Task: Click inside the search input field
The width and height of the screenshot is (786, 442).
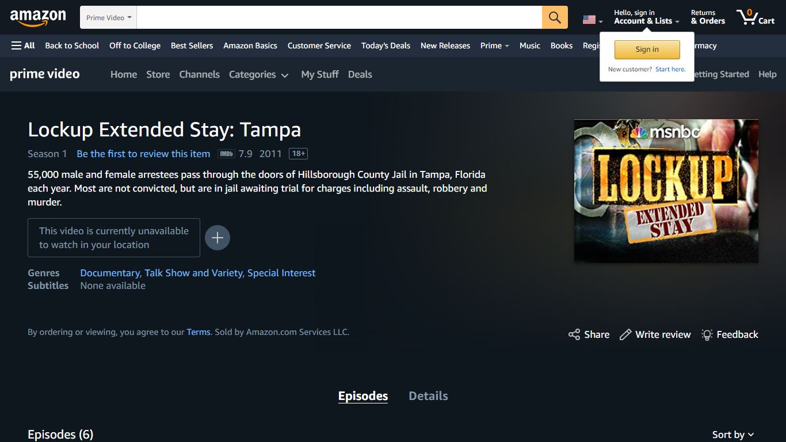Action: pos(339,17)
